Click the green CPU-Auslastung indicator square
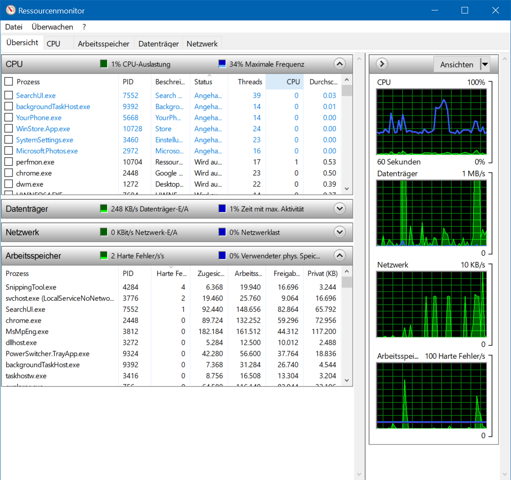The image size is (511, 480). coord(104,64)
